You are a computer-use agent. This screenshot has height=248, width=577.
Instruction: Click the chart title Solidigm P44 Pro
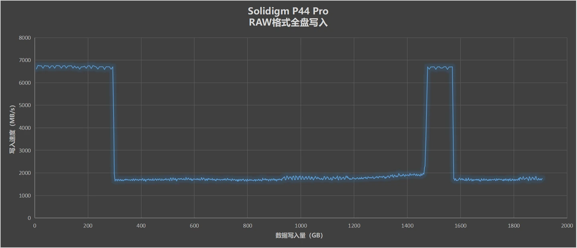pyautogui.click(x=288, y=11)
